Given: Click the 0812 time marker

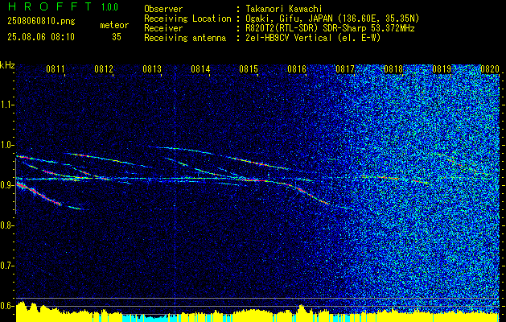Looking at the screenshot, I should coord(104,68).
